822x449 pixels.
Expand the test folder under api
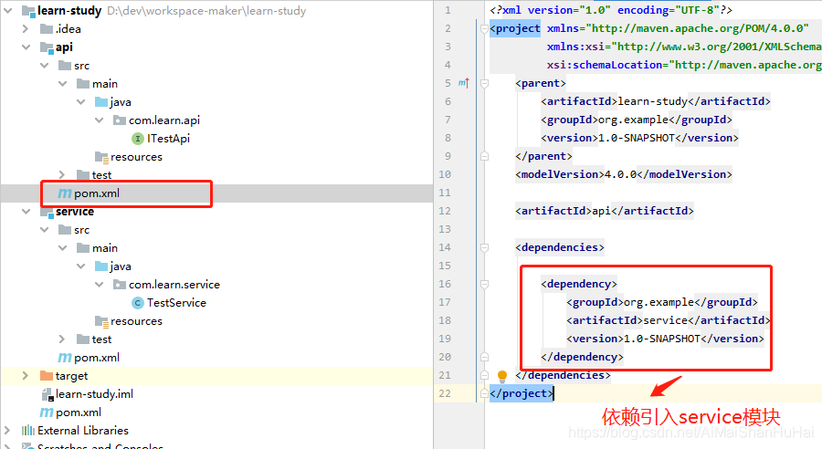[x=62, y=174]
